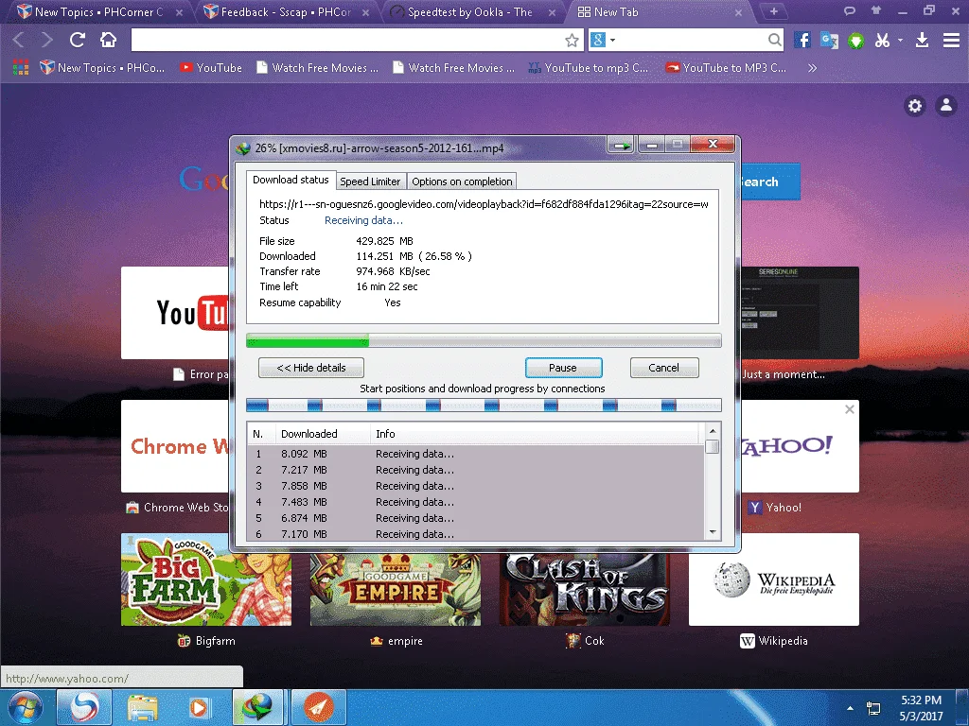Select connection row 5 with 6.874 MB
Viewport: 969px width, 726px height.
coord(476,518)
